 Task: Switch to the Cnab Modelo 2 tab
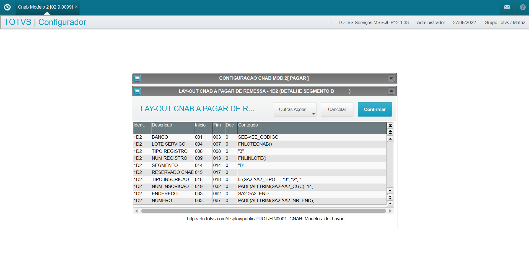(44, 7)
